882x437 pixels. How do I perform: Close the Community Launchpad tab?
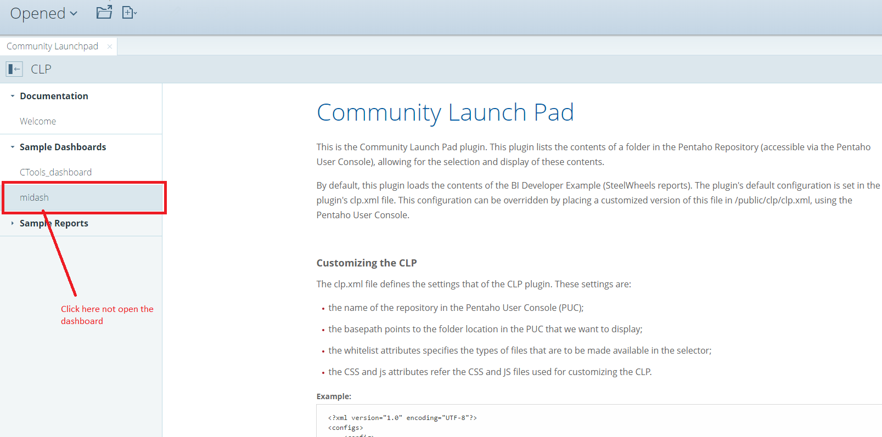[110, 47]
